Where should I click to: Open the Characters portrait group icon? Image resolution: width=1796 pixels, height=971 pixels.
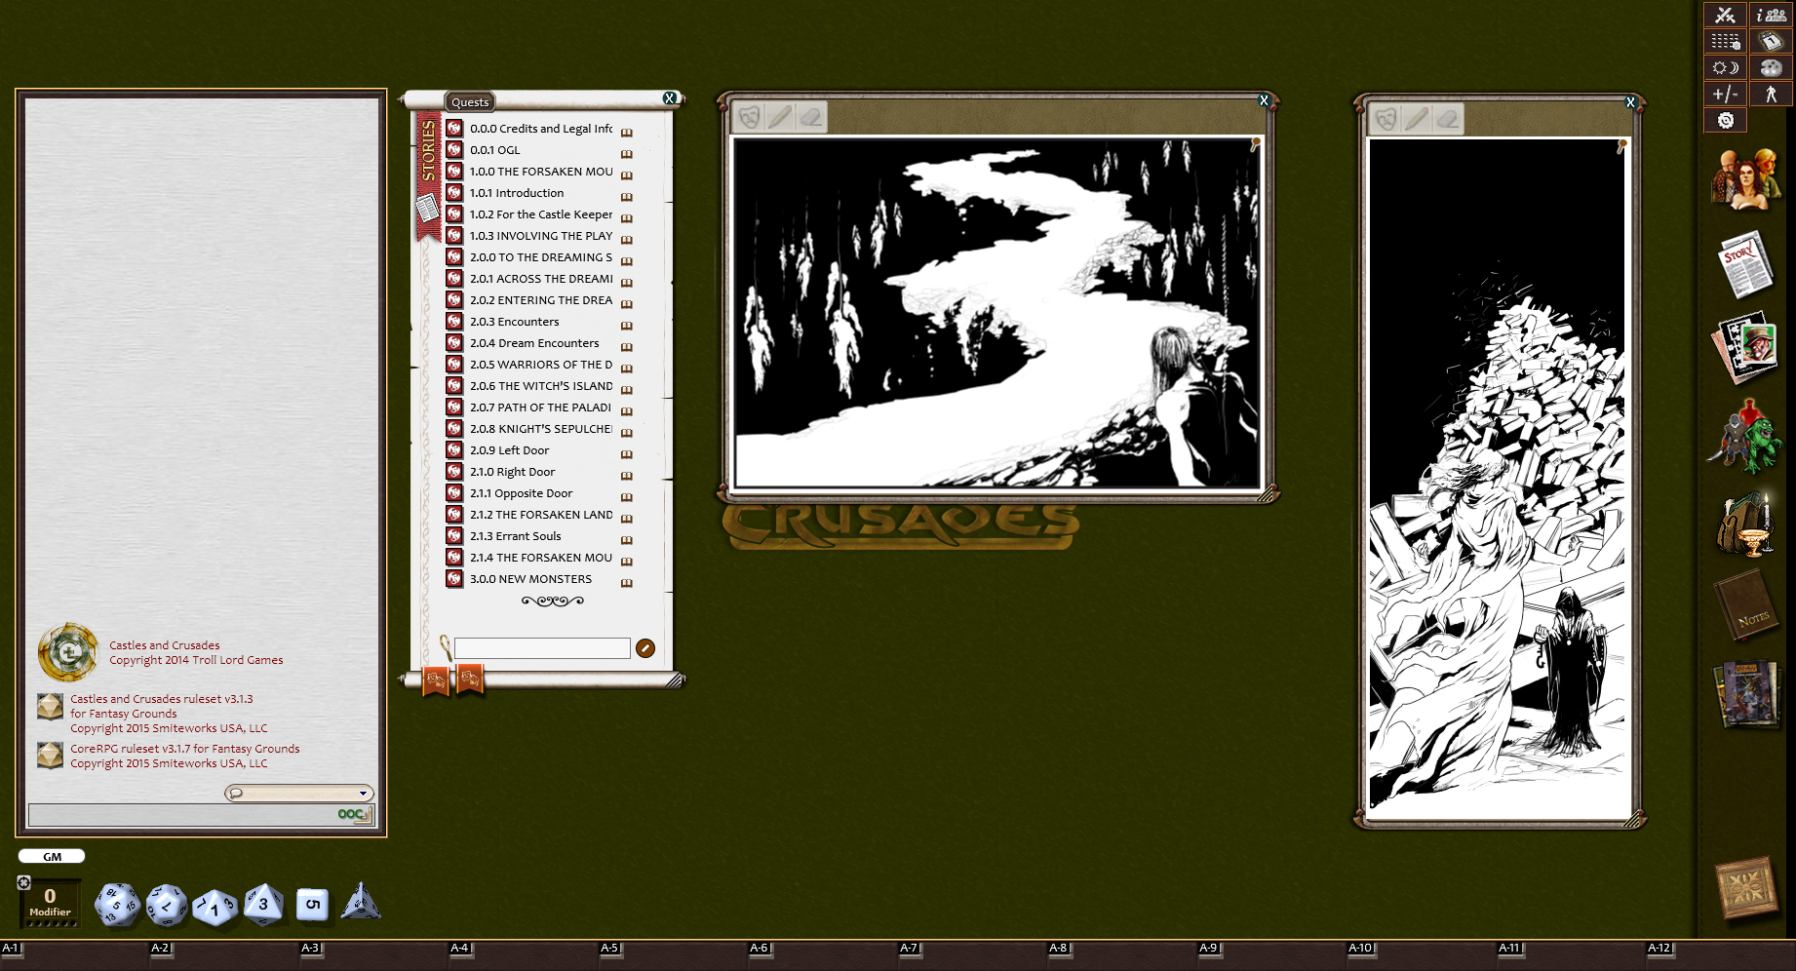pyautogui.click(x=1746, y=178)
